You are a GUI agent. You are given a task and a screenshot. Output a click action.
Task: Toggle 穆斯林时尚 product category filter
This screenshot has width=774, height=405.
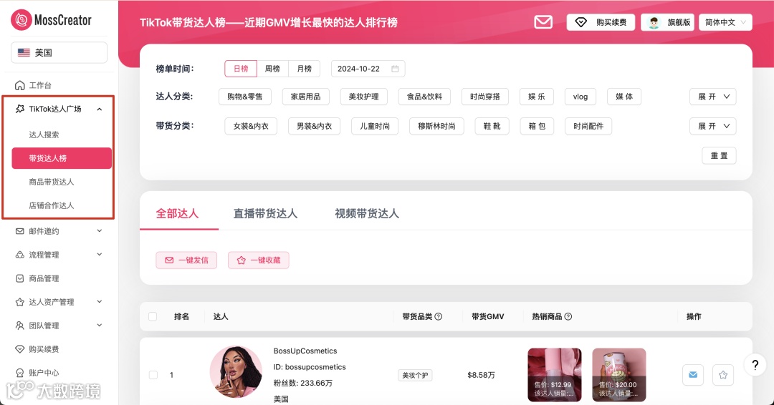tap(437, 126)
